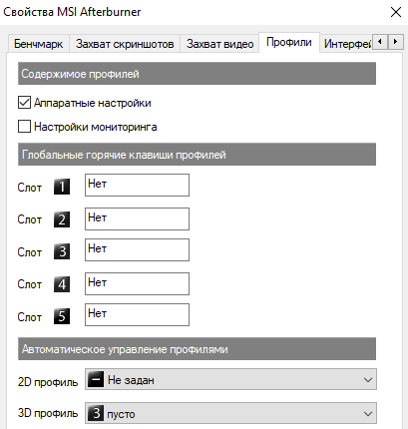Click the 2D профиль label

[48, 382]
